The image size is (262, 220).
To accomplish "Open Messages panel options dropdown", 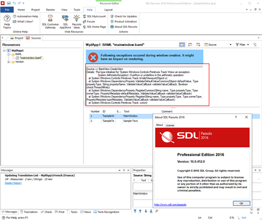I will click(x=119, y=170).
